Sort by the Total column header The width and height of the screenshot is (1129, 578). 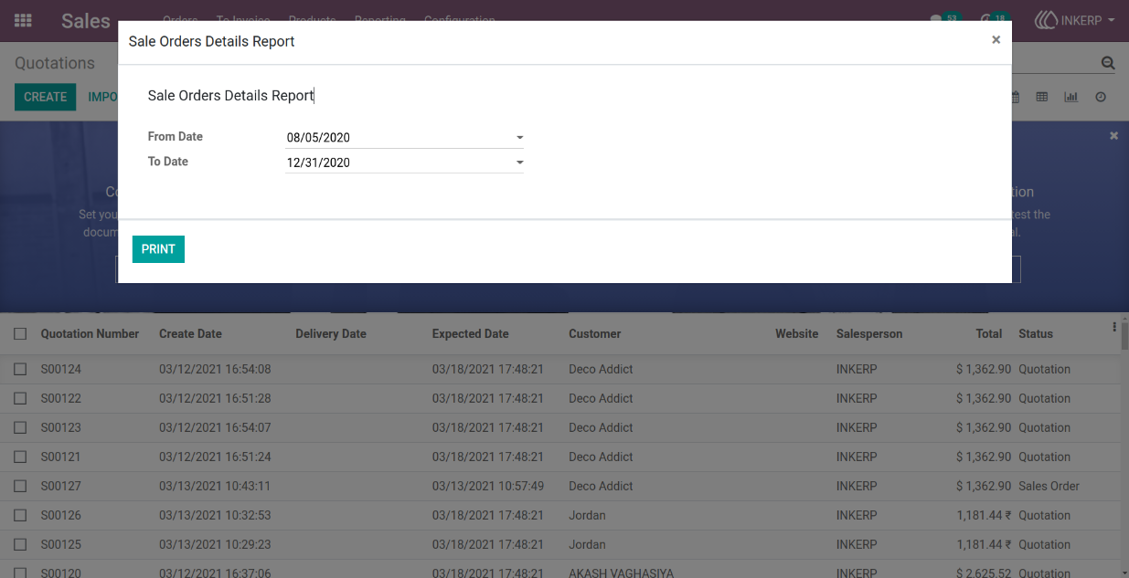point(989,334)
